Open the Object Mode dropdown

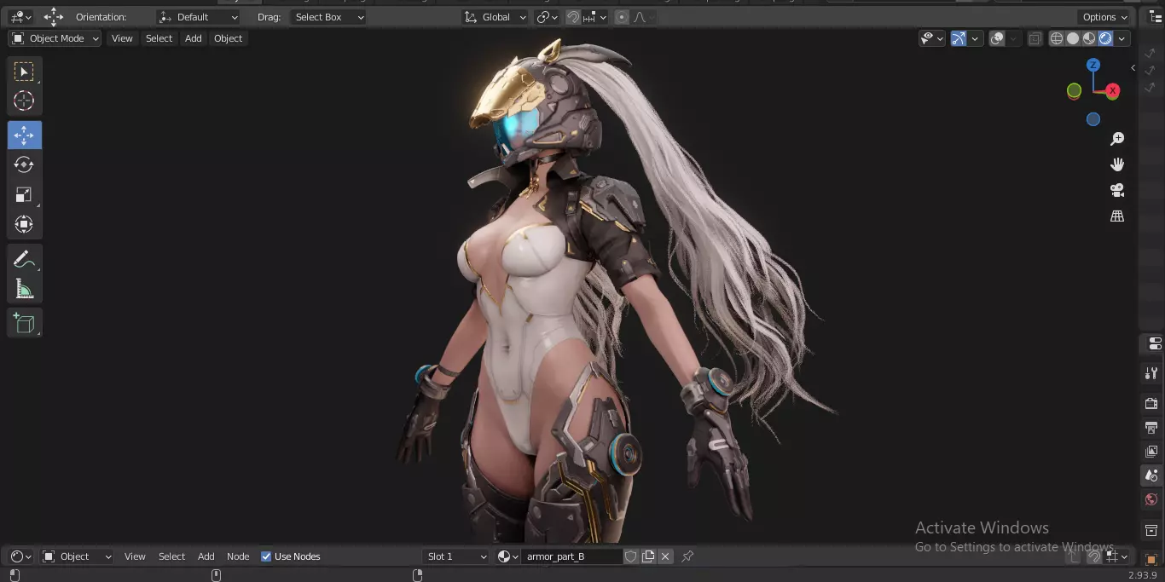click(55, 38)
